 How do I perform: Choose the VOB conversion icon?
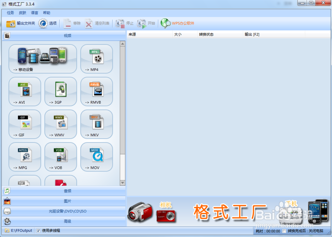tap(60, 157)
